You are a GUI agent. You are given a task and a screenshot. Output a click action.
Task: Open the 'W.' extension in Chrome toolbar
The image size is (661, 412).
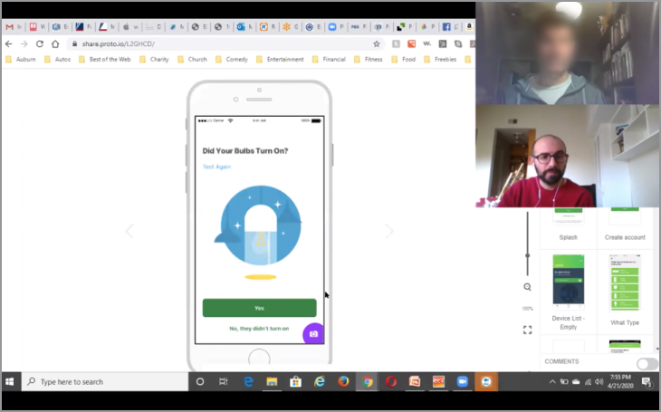427,43
